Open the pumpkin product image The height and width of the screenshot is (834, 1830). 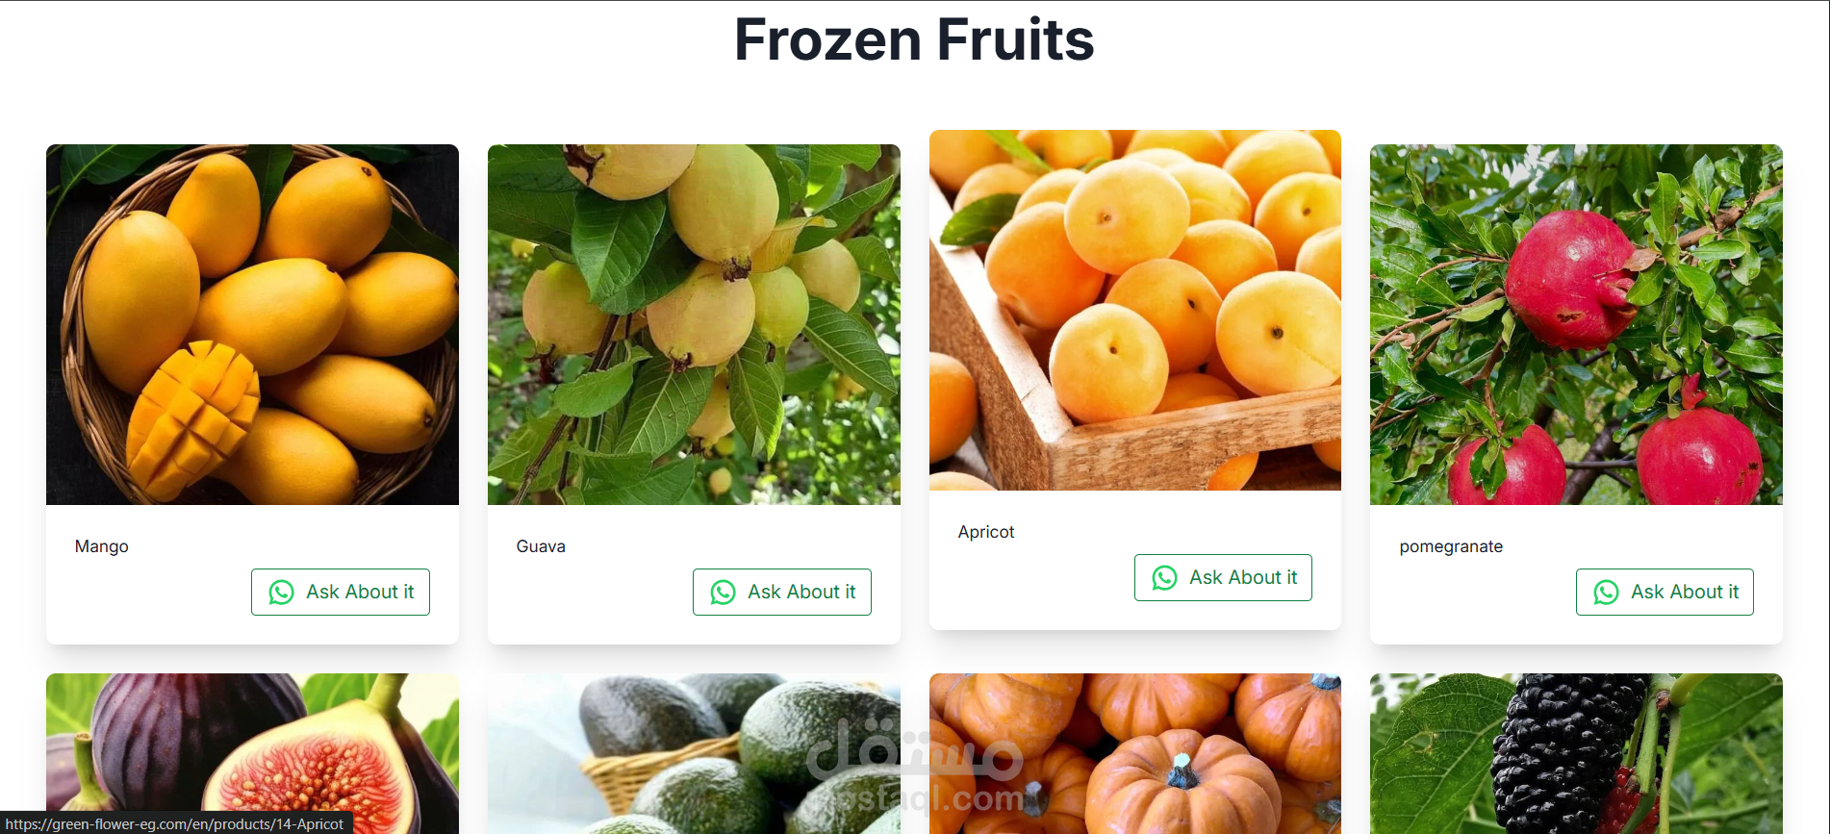(1135, 753)
